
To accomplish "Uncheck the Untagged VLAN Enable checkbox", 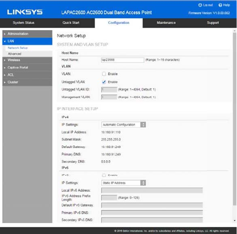I will point(104,82).
